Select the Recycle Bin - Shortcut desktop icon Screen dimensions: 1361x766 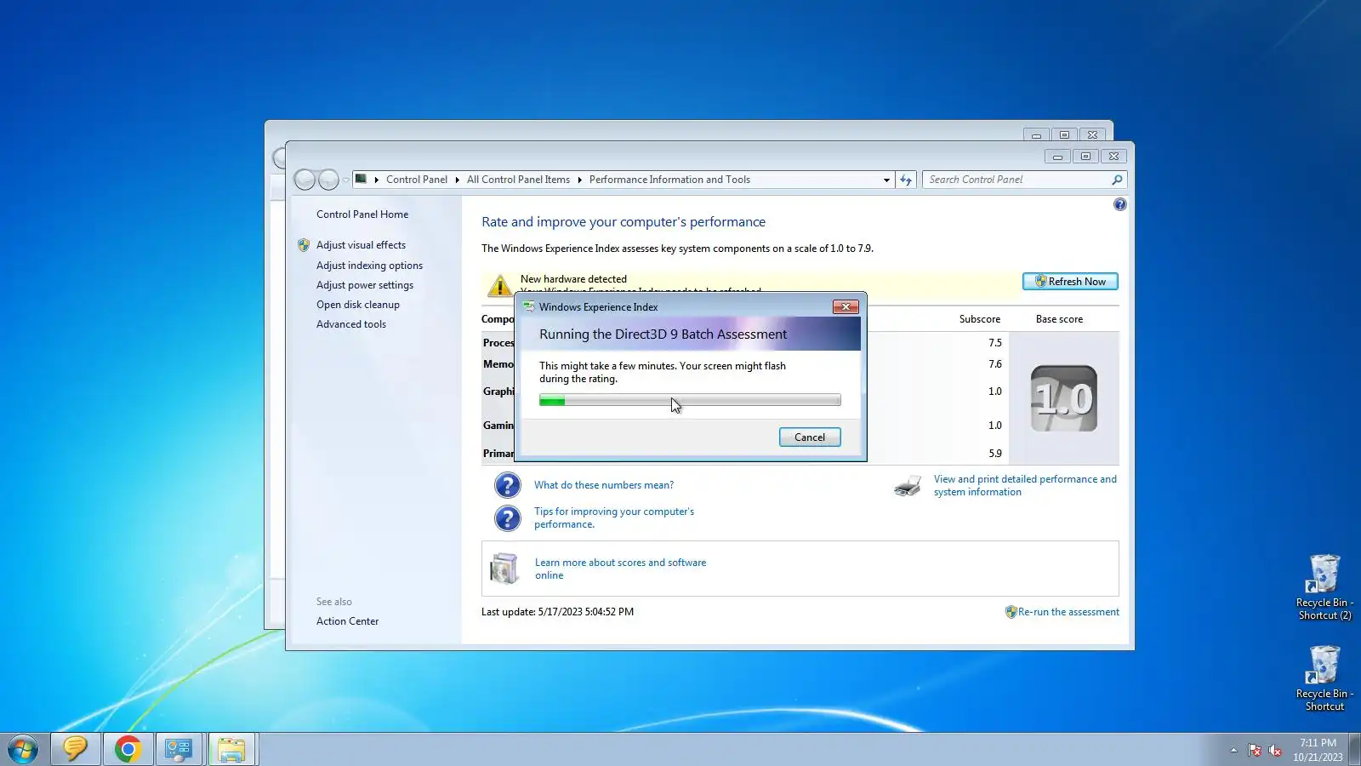[1324, 678]
